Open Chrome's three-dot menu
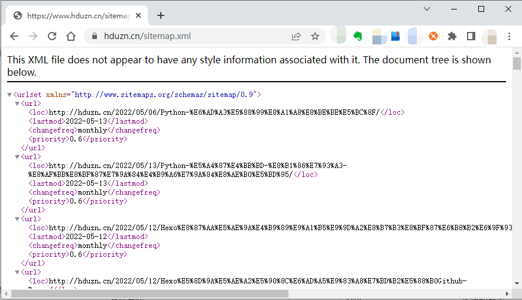Viewport: 522px width, 300px height. click(509, 36)
